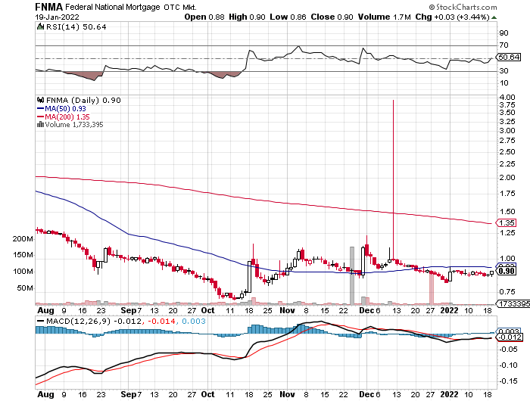530x401 pixels.
Task: Click the tall pink volume bar at Dec 27
Action: (432, 288)
